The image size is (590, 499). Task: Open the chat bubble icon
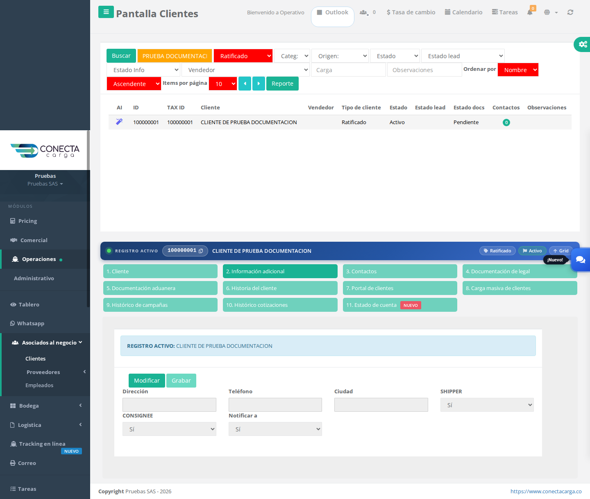click(x=580, y=260)
